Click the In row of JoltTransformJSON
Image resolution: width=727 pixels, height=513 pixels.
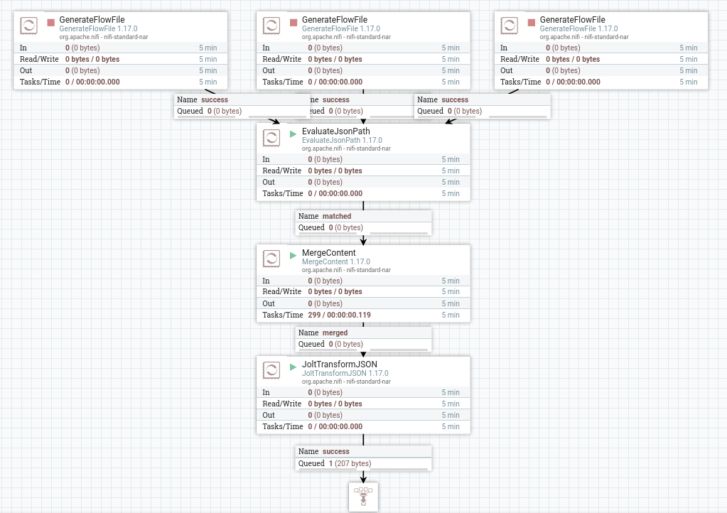point(363,392)
